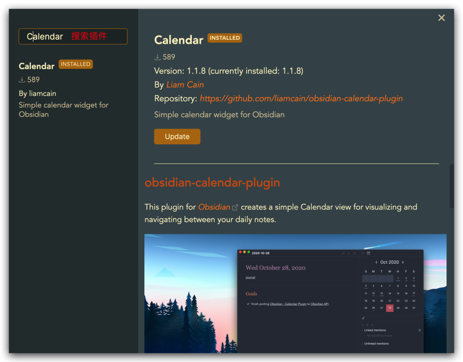This screenshot has height=362, width=463.
Task: Click the obsidian-calendar-plugin heading
Action: (212, 183)
